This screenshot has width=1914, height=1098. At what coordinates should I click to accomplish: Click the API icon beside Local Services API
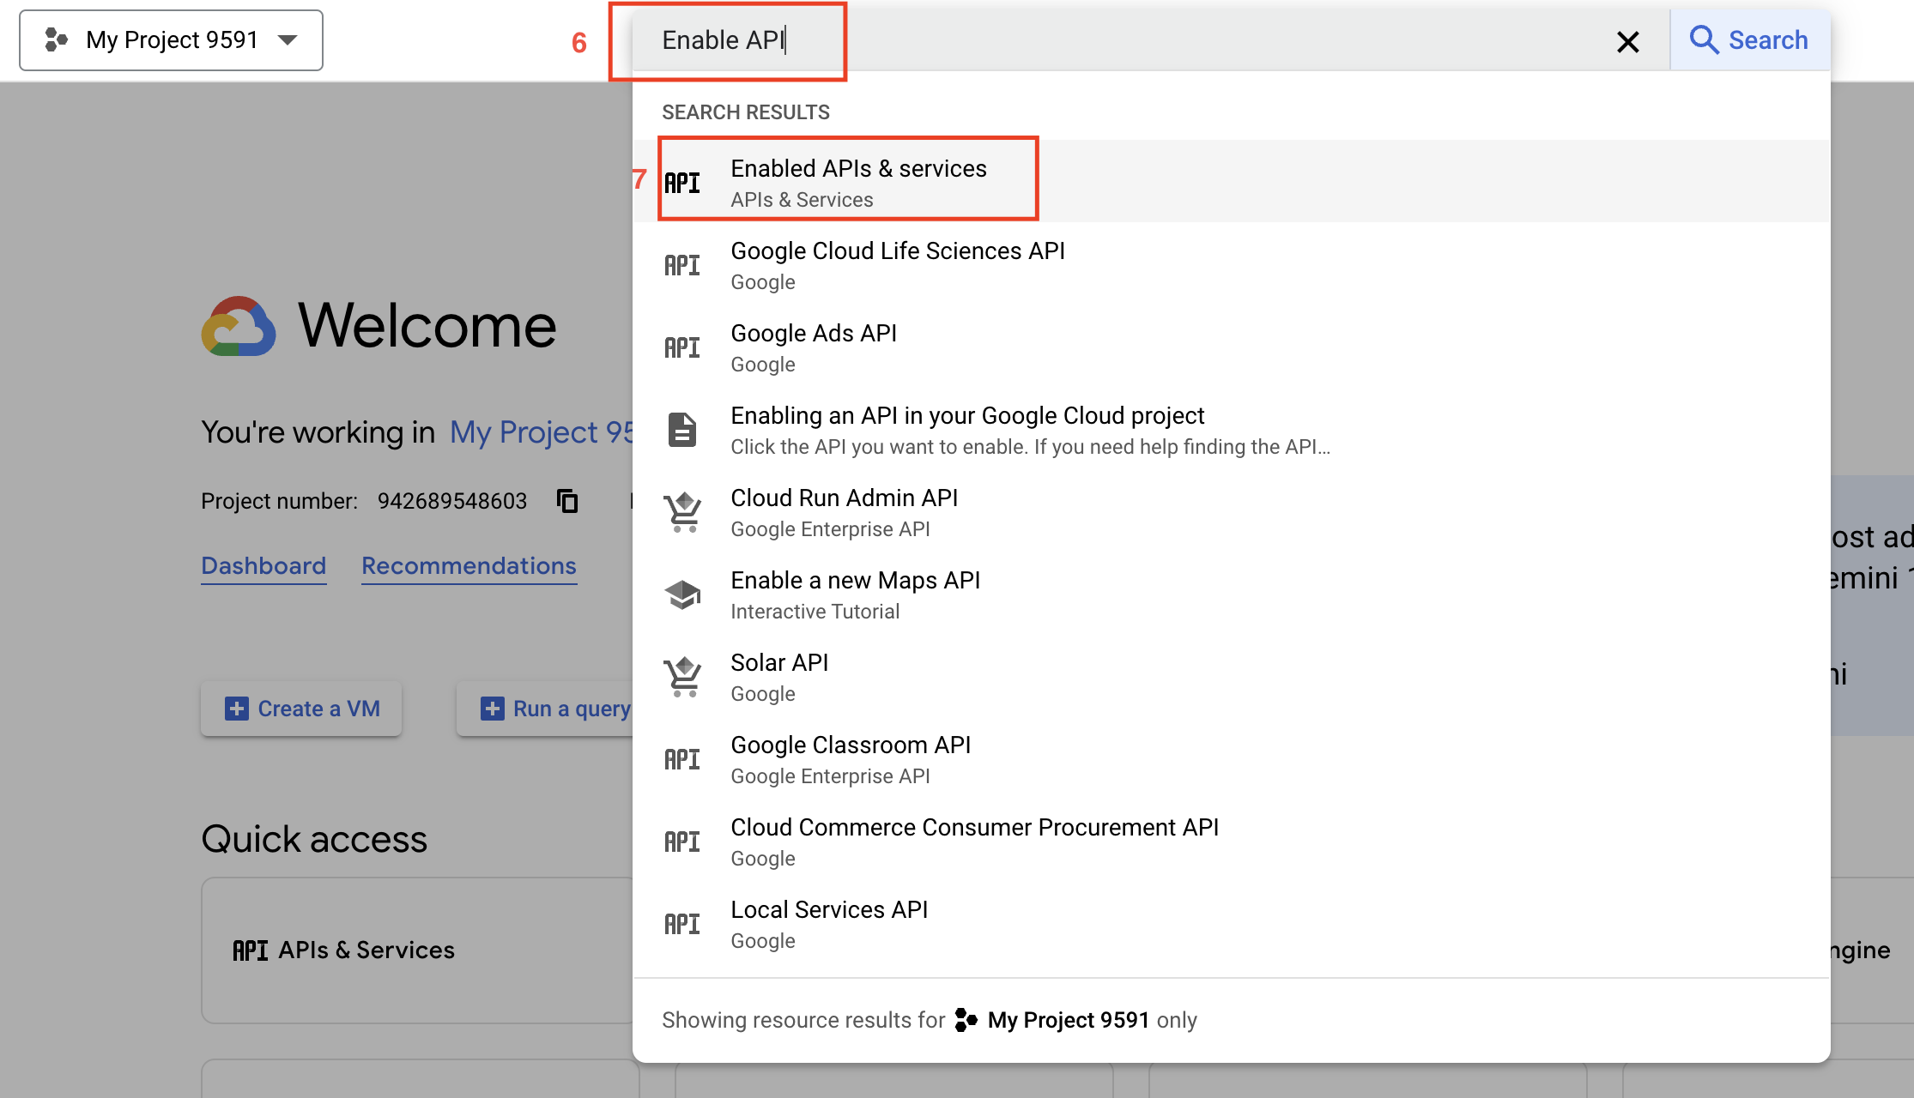coord(682,924)
